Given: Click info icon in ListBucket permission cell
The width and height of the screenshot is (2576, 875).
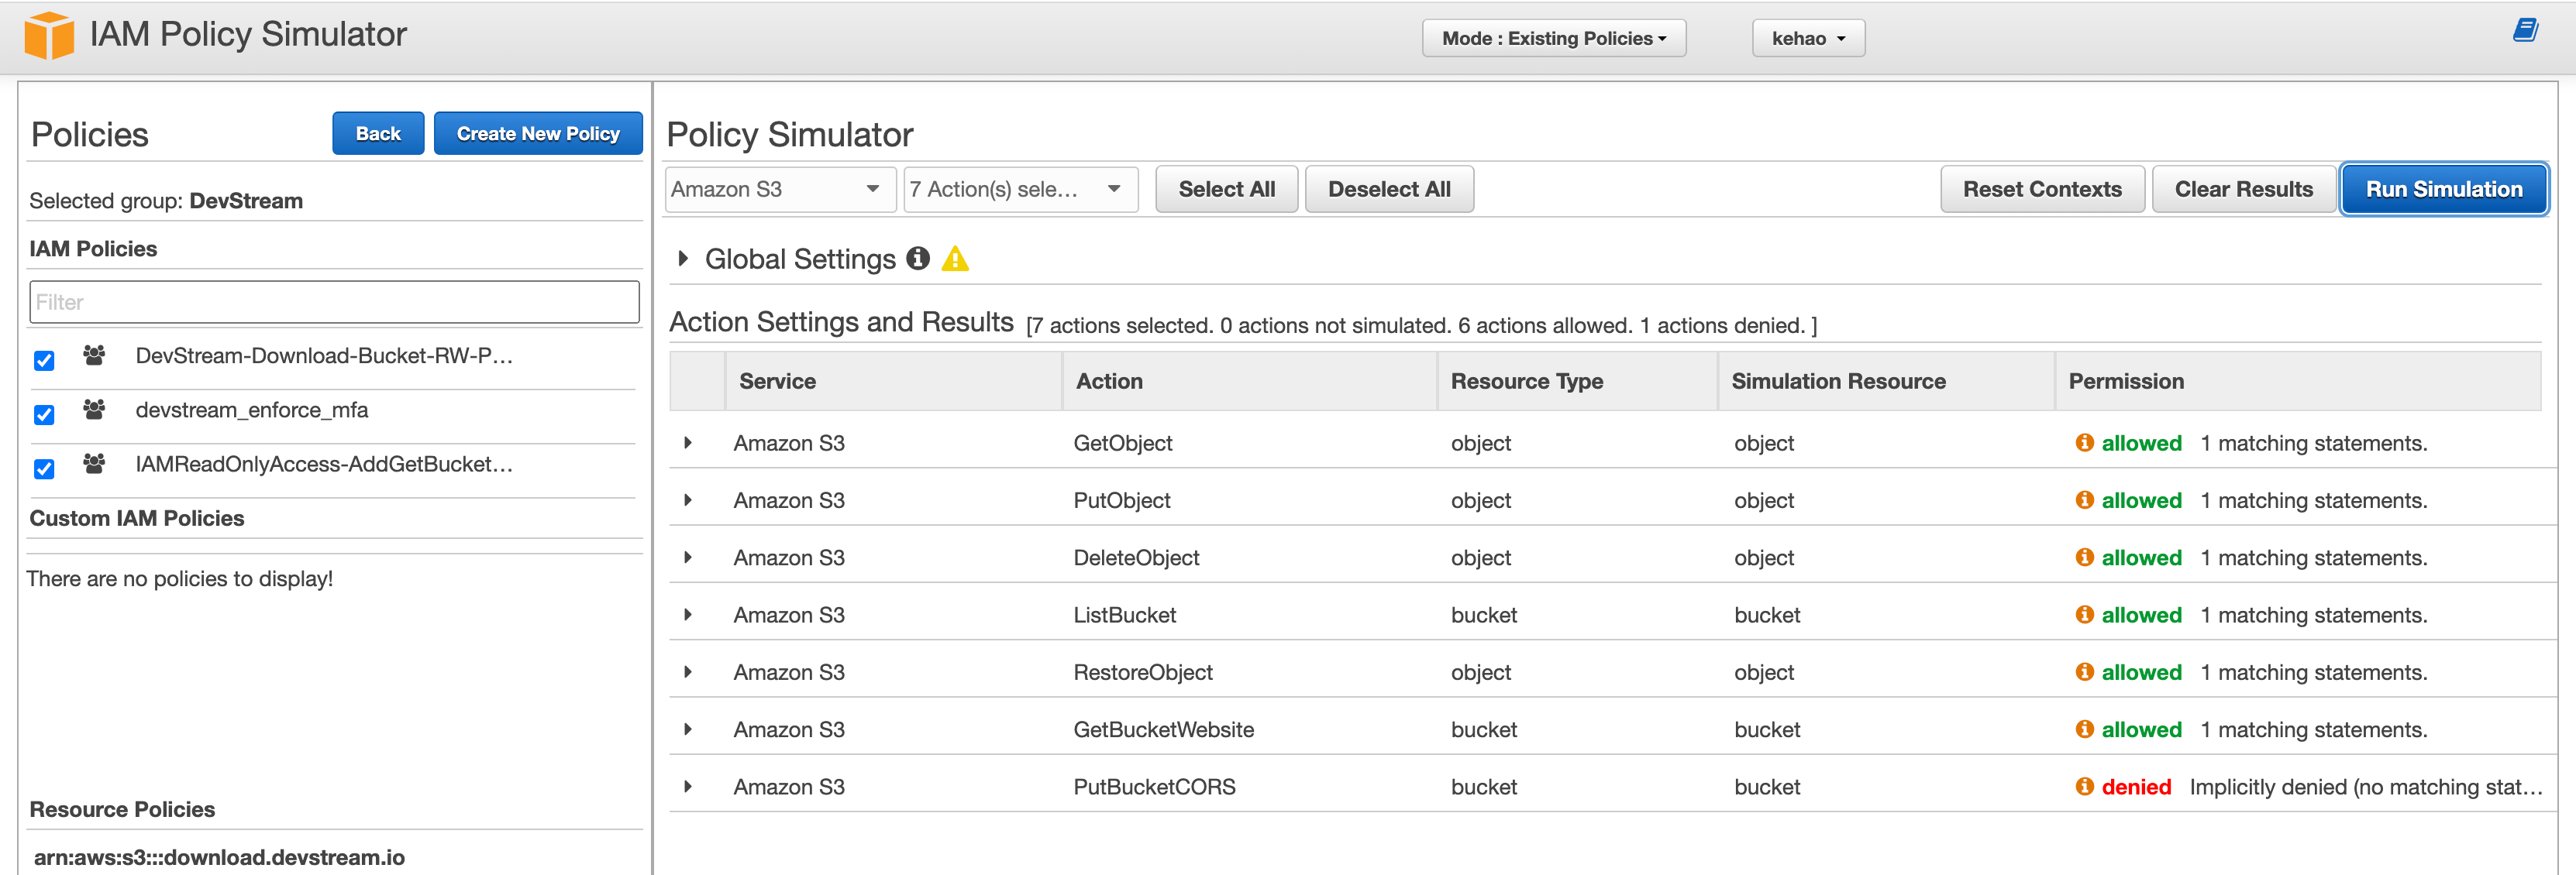Looking at the screenshot, I should [x=2084, y=614].
